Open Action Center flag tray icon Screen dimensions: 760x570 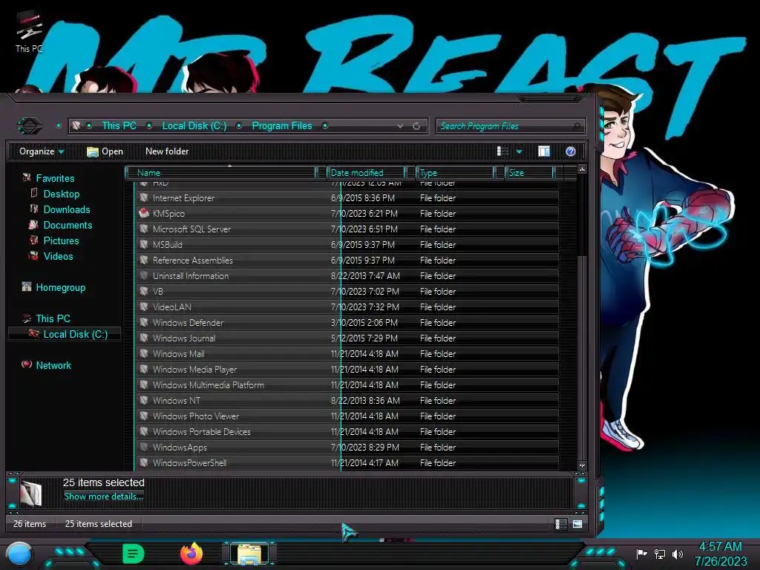641,554
